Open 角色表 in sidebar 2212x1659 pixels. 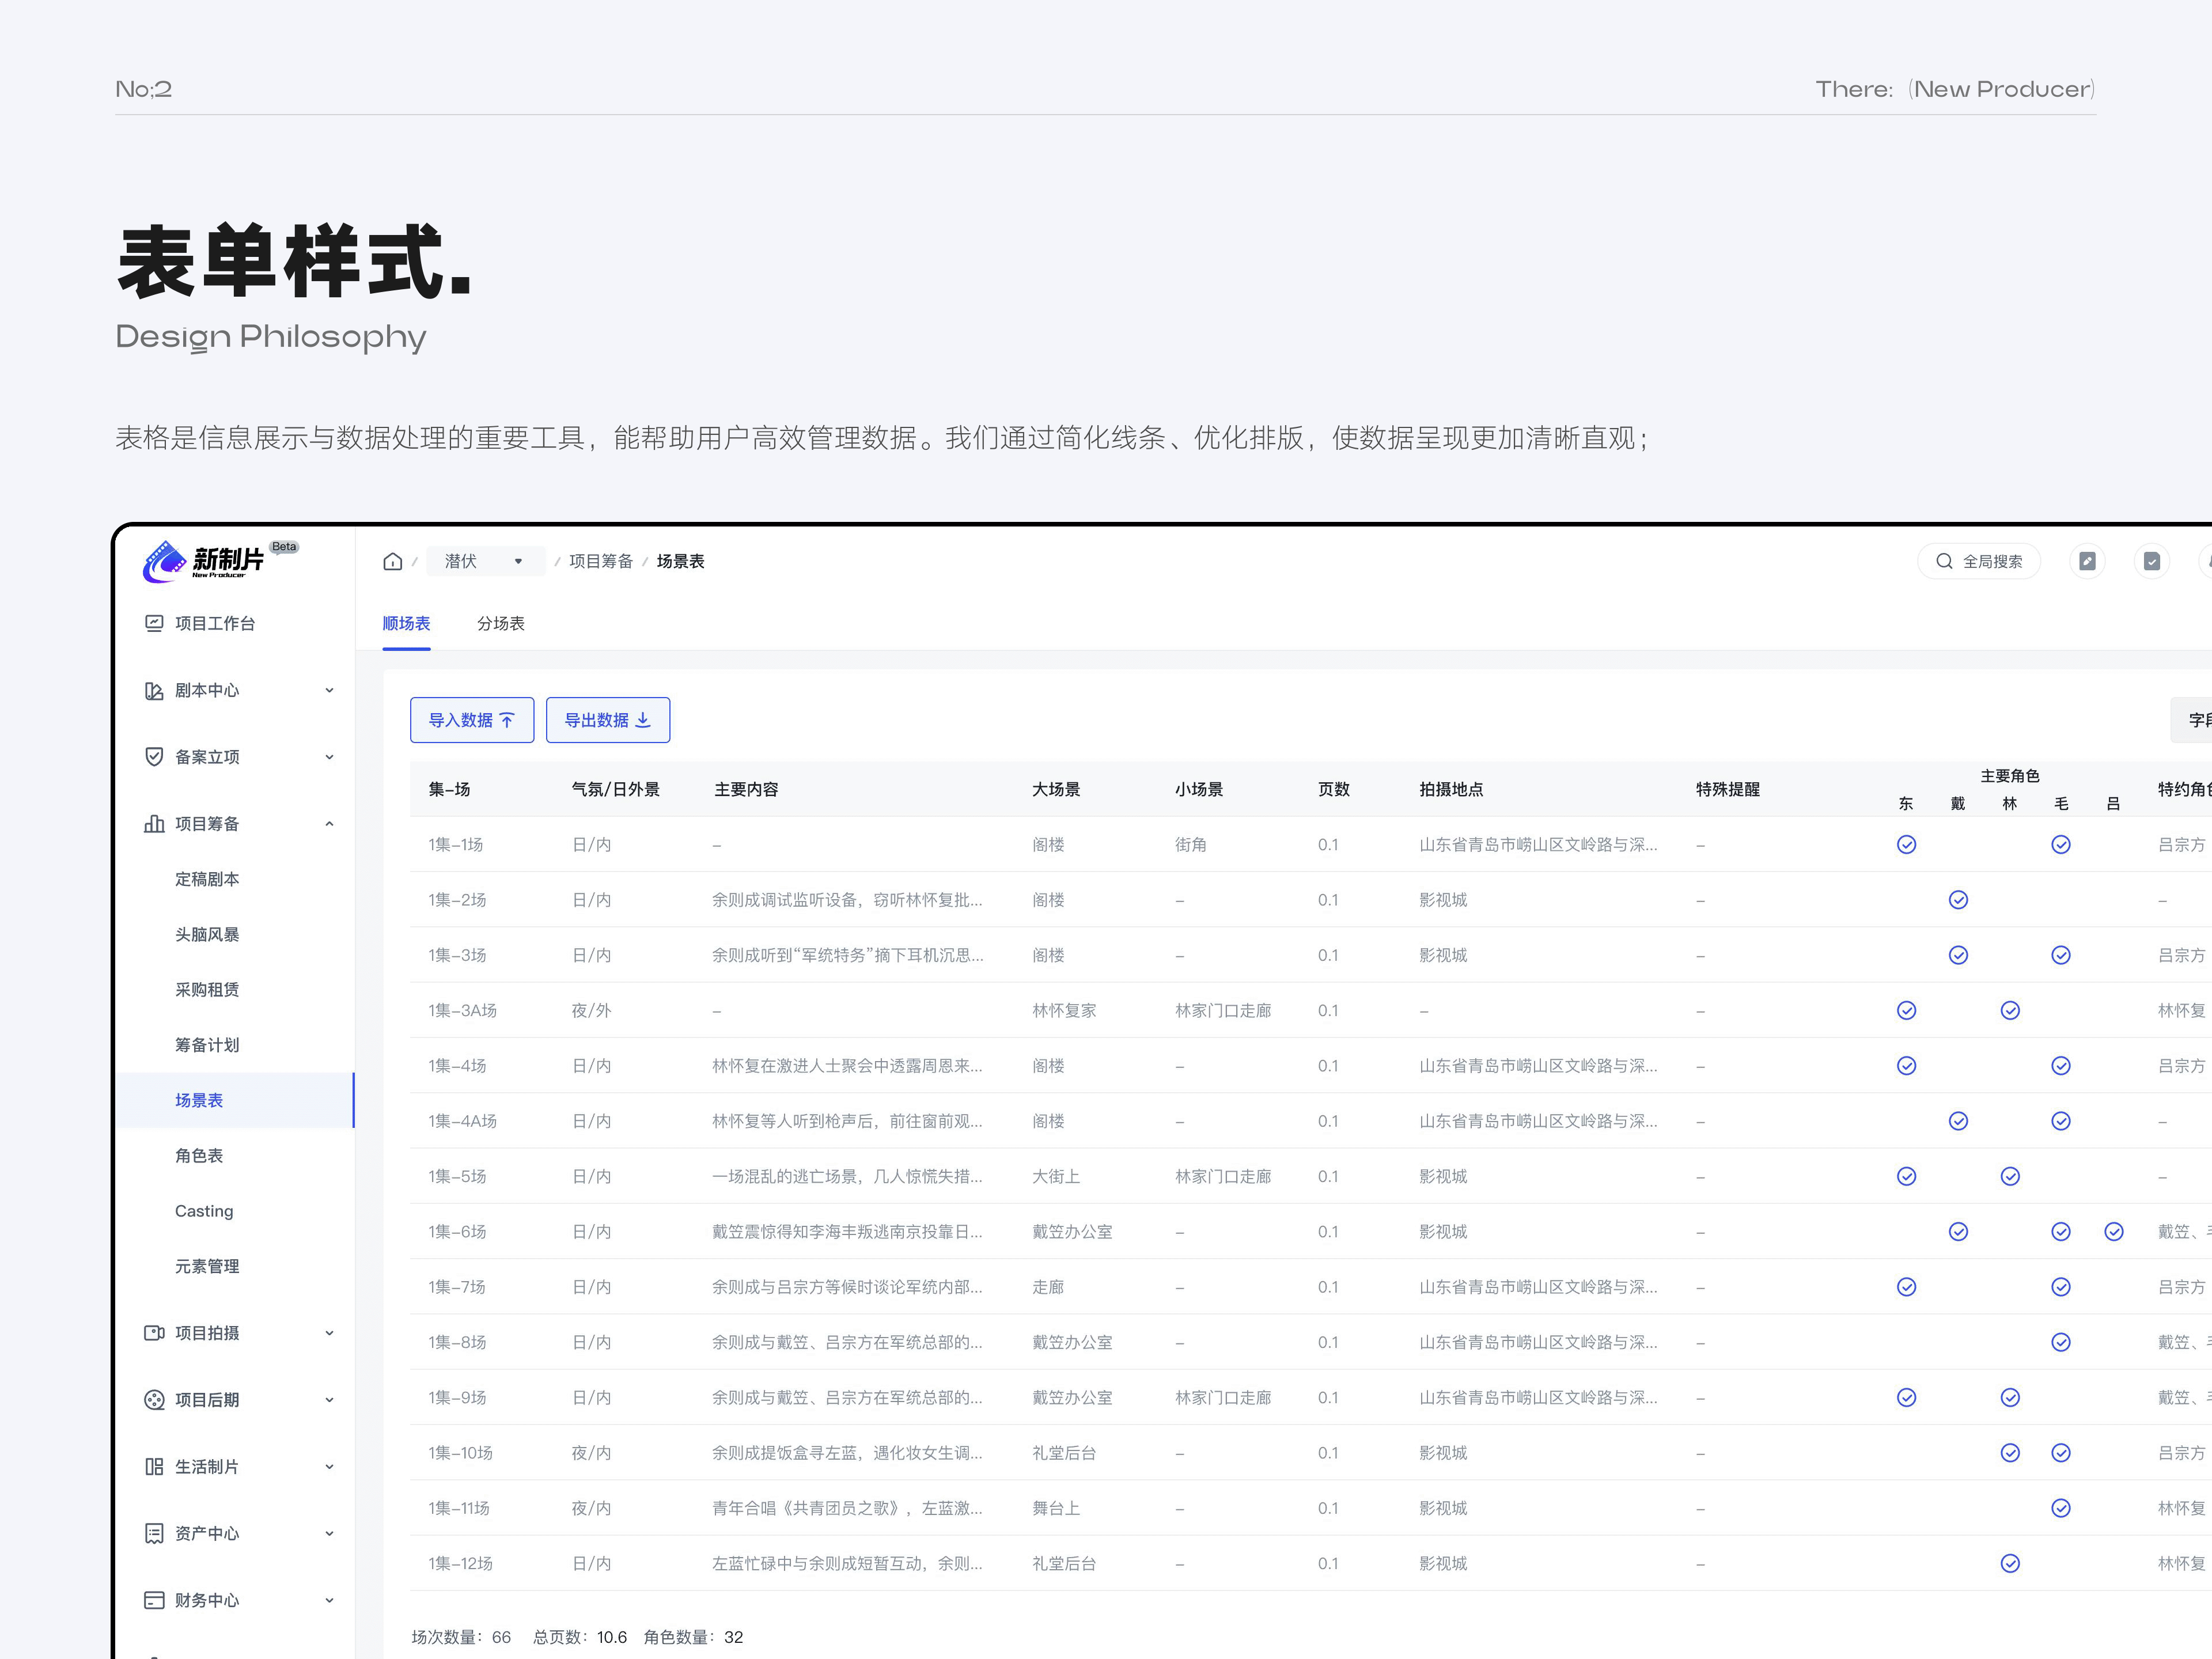(198, 1156)
